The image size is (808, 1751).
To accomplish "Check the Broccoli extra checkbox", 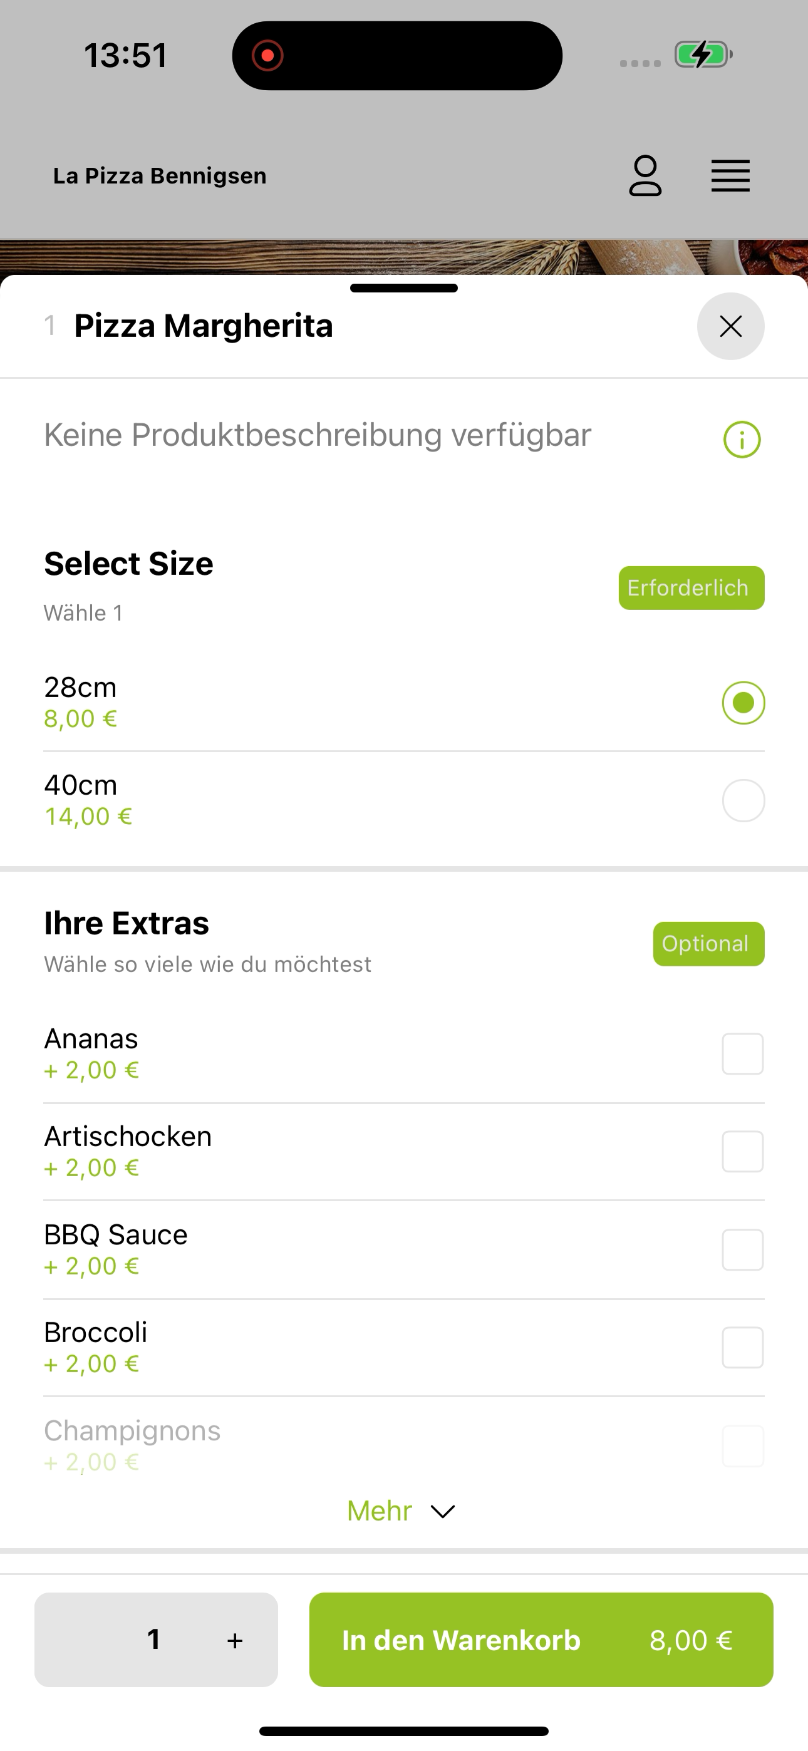I will (x=743, y=1348).
